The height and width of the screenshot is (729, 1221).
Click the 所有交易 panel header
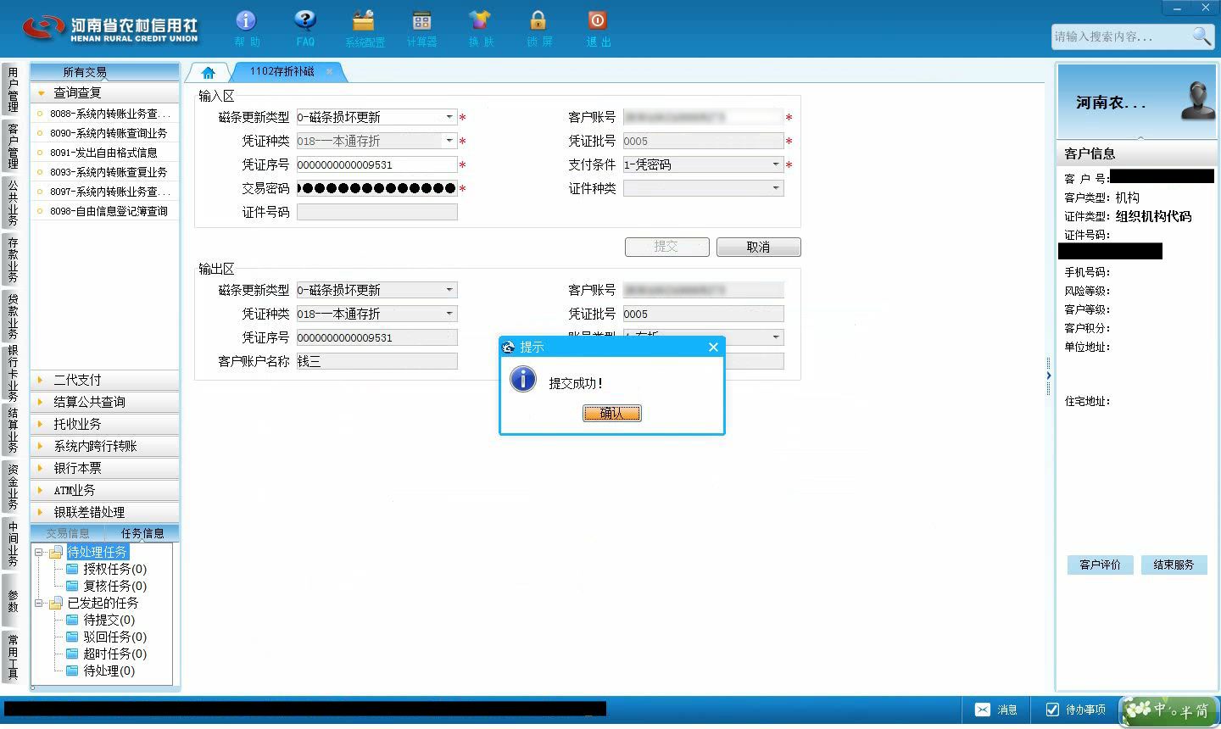105,72
